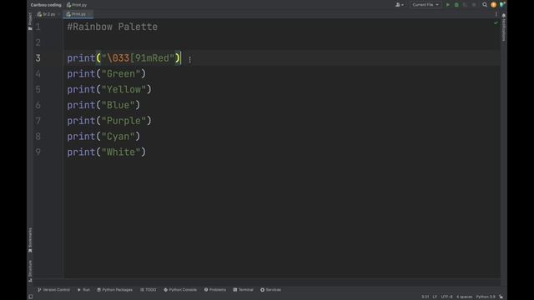Click the cursor position 3:31 in status bar
534x300 pixels.
(x=425, y=297)
